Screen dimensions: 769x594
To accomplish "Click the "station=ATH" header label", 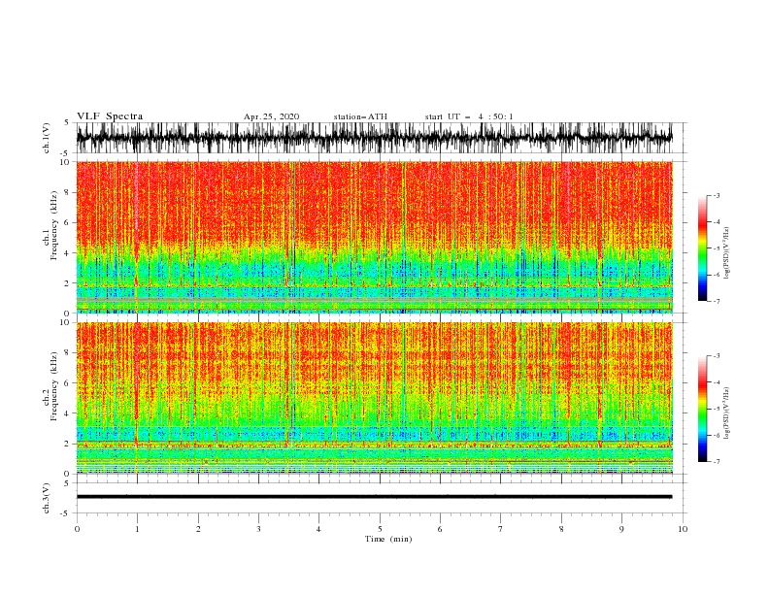I will point(360,116).
